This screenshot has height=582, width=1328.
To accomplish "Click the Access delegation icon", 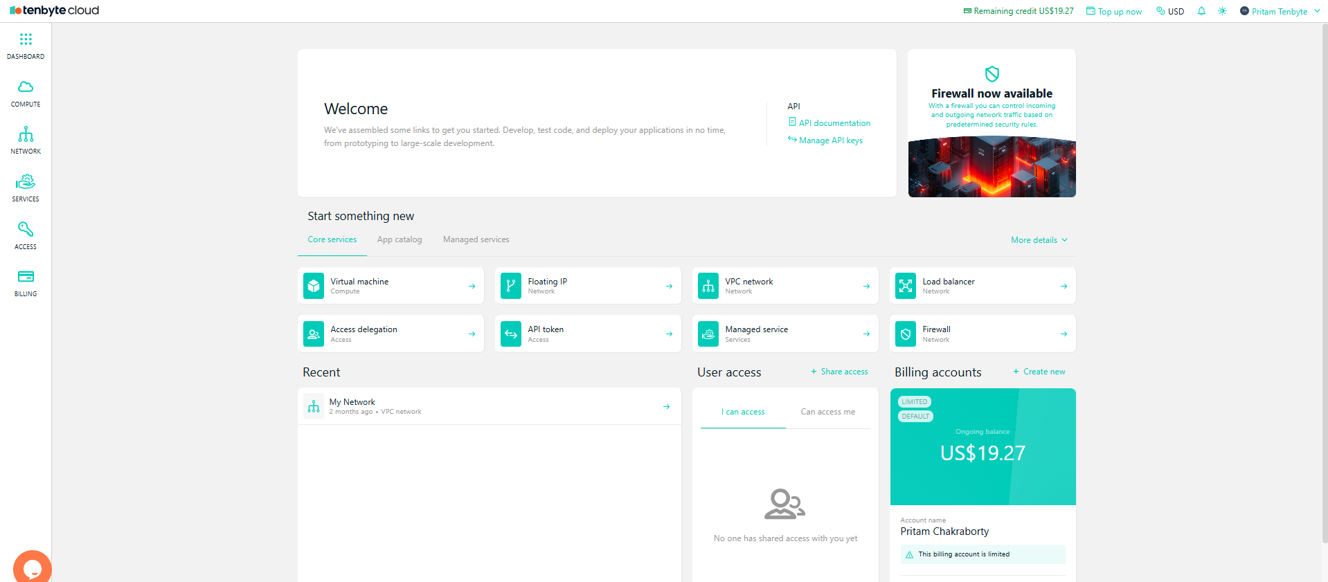I will pyautogui.click(x=314, y=334).
